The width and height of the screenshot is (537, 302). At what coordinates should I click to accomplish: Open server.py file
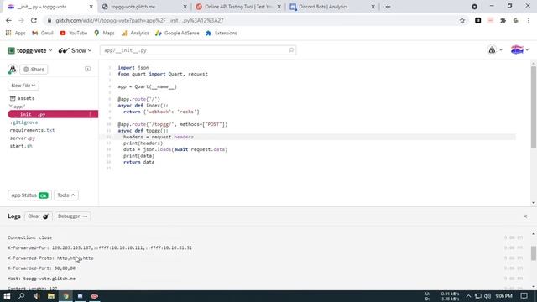pyautogui.click(x=23, y=138)
